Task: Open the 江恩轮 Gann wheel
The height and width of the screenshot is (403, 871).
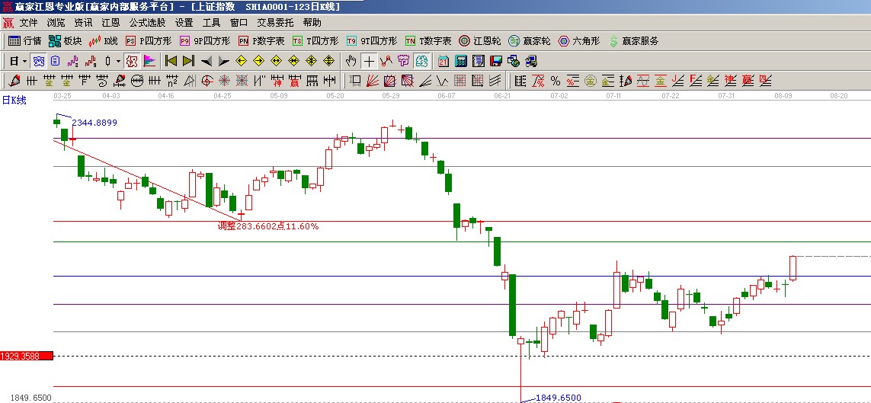Action: [480, 41]
